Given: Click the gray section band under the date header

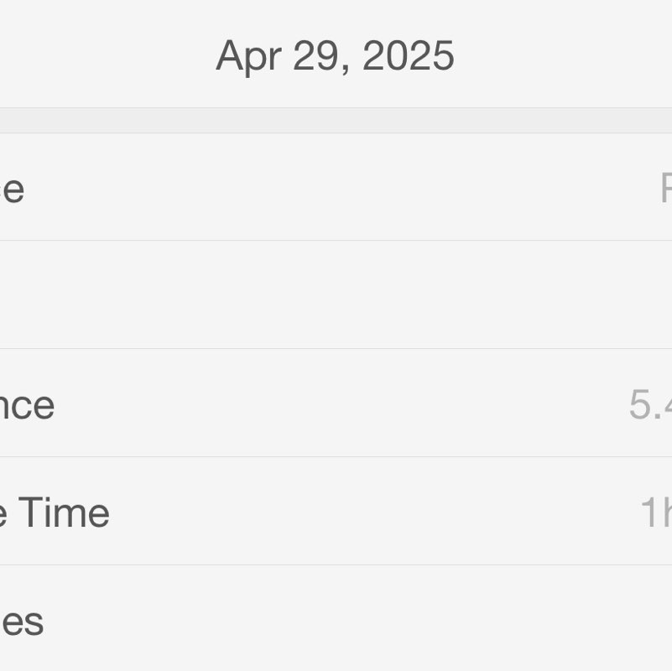Looking at the screenshot, I should pyautogui.click(x=336, y=120).
